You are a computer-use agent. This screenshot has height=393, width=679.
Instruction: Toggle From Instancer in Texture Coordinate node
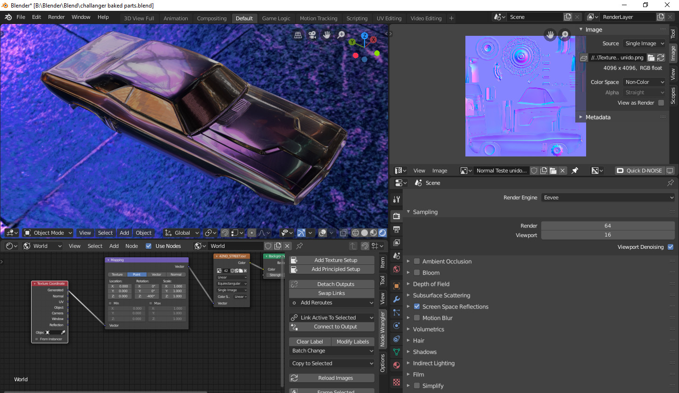click(x=37, y=339)
